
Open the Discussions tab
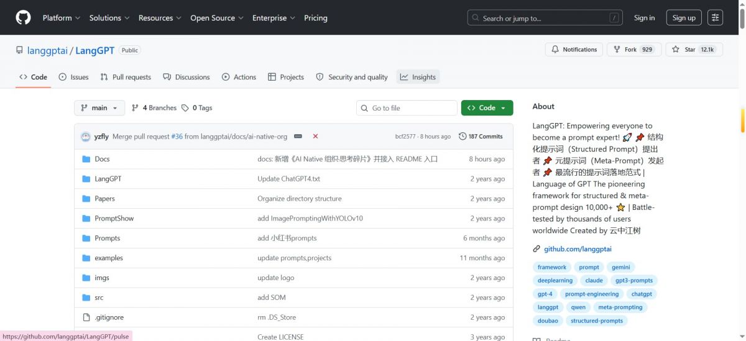186,77
